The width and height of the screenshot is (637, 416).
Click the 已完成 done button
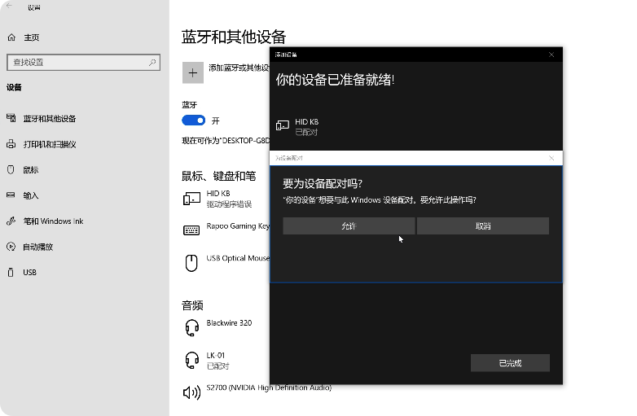510,363
